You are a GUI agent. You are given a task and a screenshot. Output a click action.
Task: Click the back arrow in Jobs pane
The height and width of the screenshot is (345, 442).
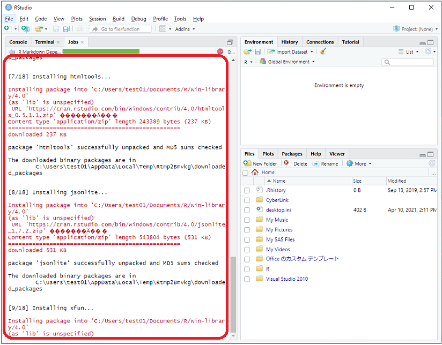coord(12,52)
